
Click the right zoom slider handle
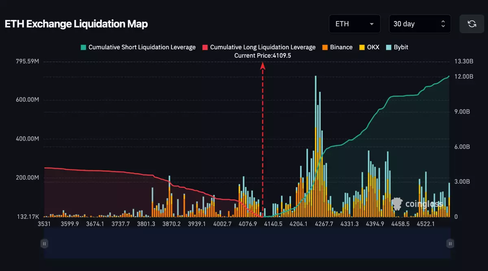coord(450,243)
